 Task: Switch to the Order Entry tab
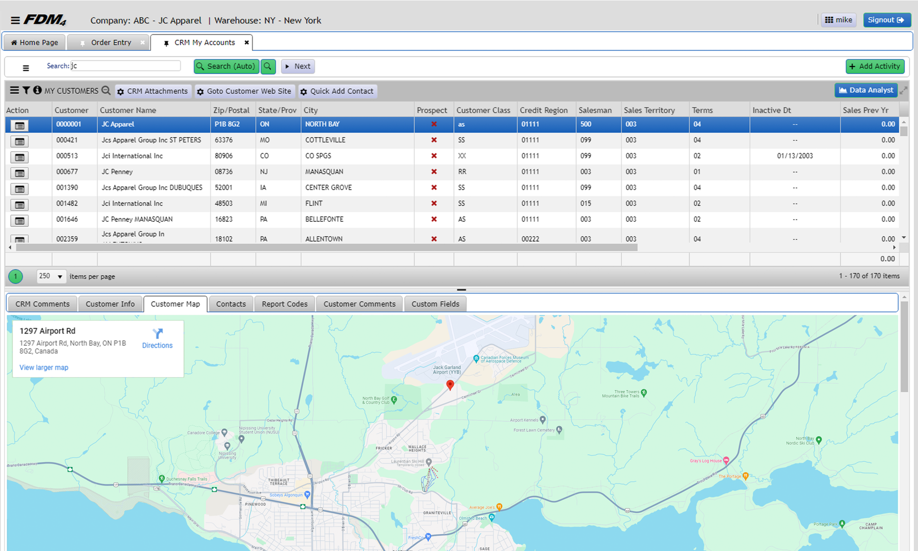click(111, 43)
